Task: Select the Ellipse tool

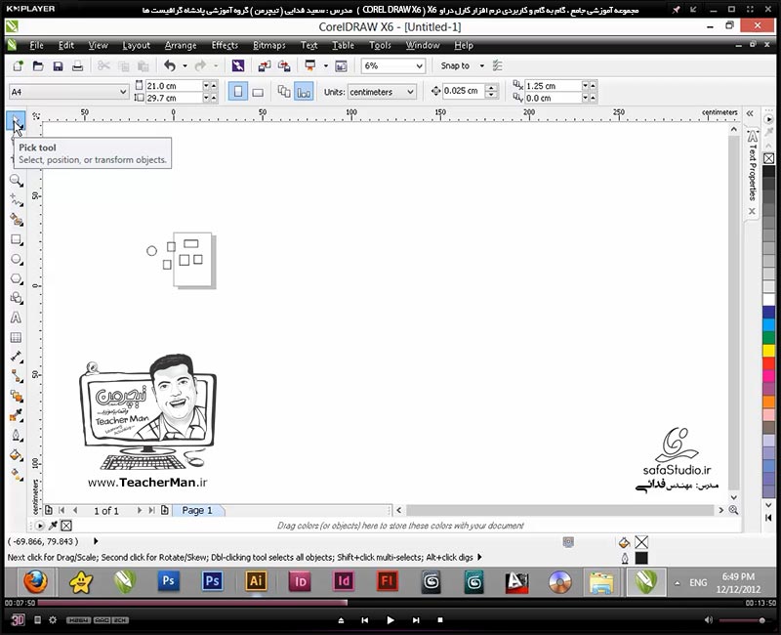Action: [16, 259]
